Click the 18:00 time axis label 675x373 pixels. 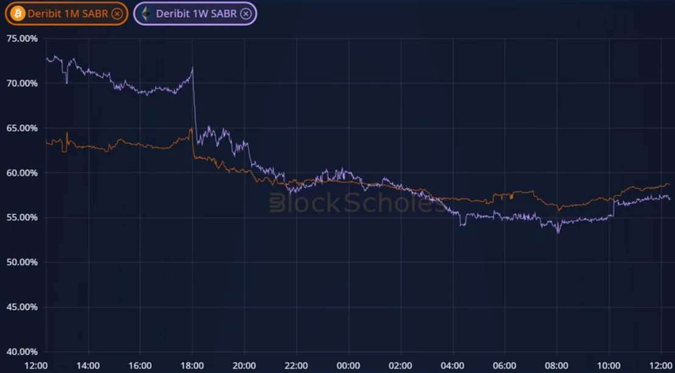pyautogui.click(x=193, y=366)
